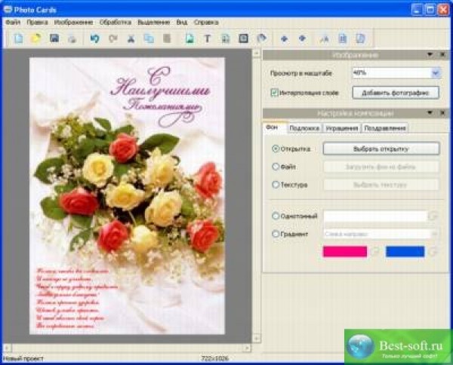453x365 pixels.
Task: Click the dark framed square toolbar icon
Action: pos(243,38)
